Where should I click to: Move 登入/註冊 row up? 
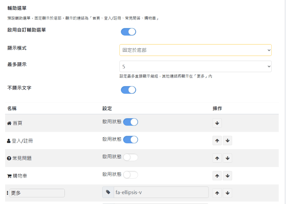point(217,140)
